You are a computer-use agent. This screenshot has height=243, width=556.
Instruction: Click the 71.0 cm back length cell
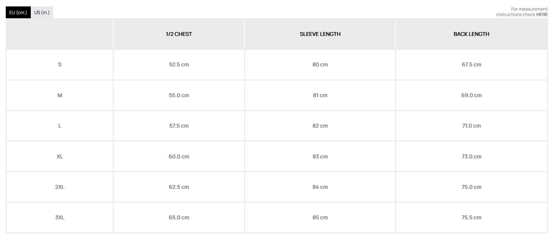[471, 126]
